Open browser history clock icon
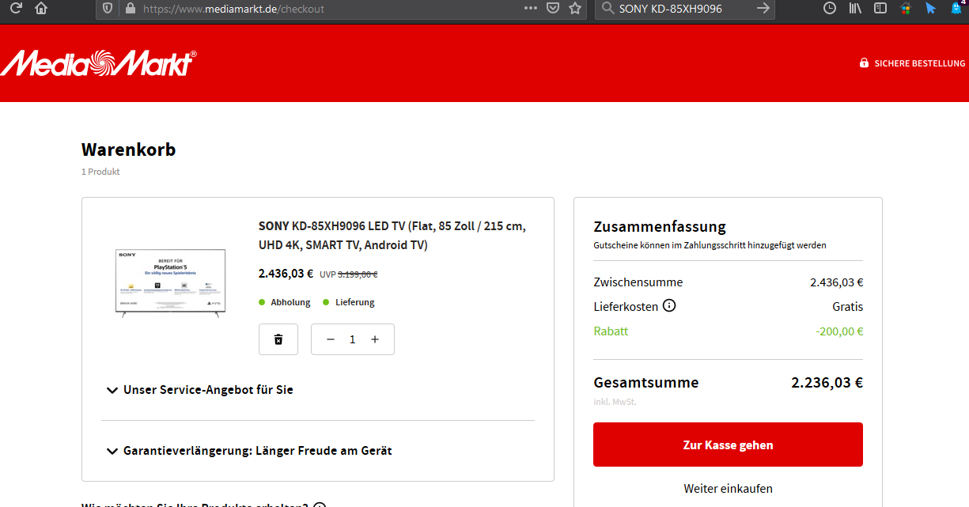This screenshot has height=507, width=969. (830, 8)
